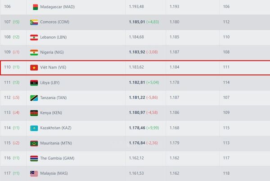Click Tanzania's rank change indicator
The width and height of the screenshot is (270, 181).
(16, 97)
